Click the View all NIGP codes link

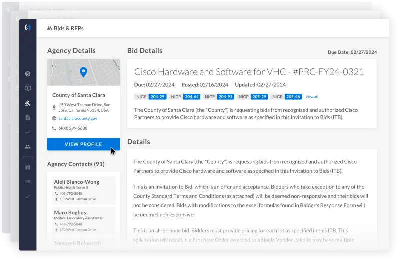(311, 97)
